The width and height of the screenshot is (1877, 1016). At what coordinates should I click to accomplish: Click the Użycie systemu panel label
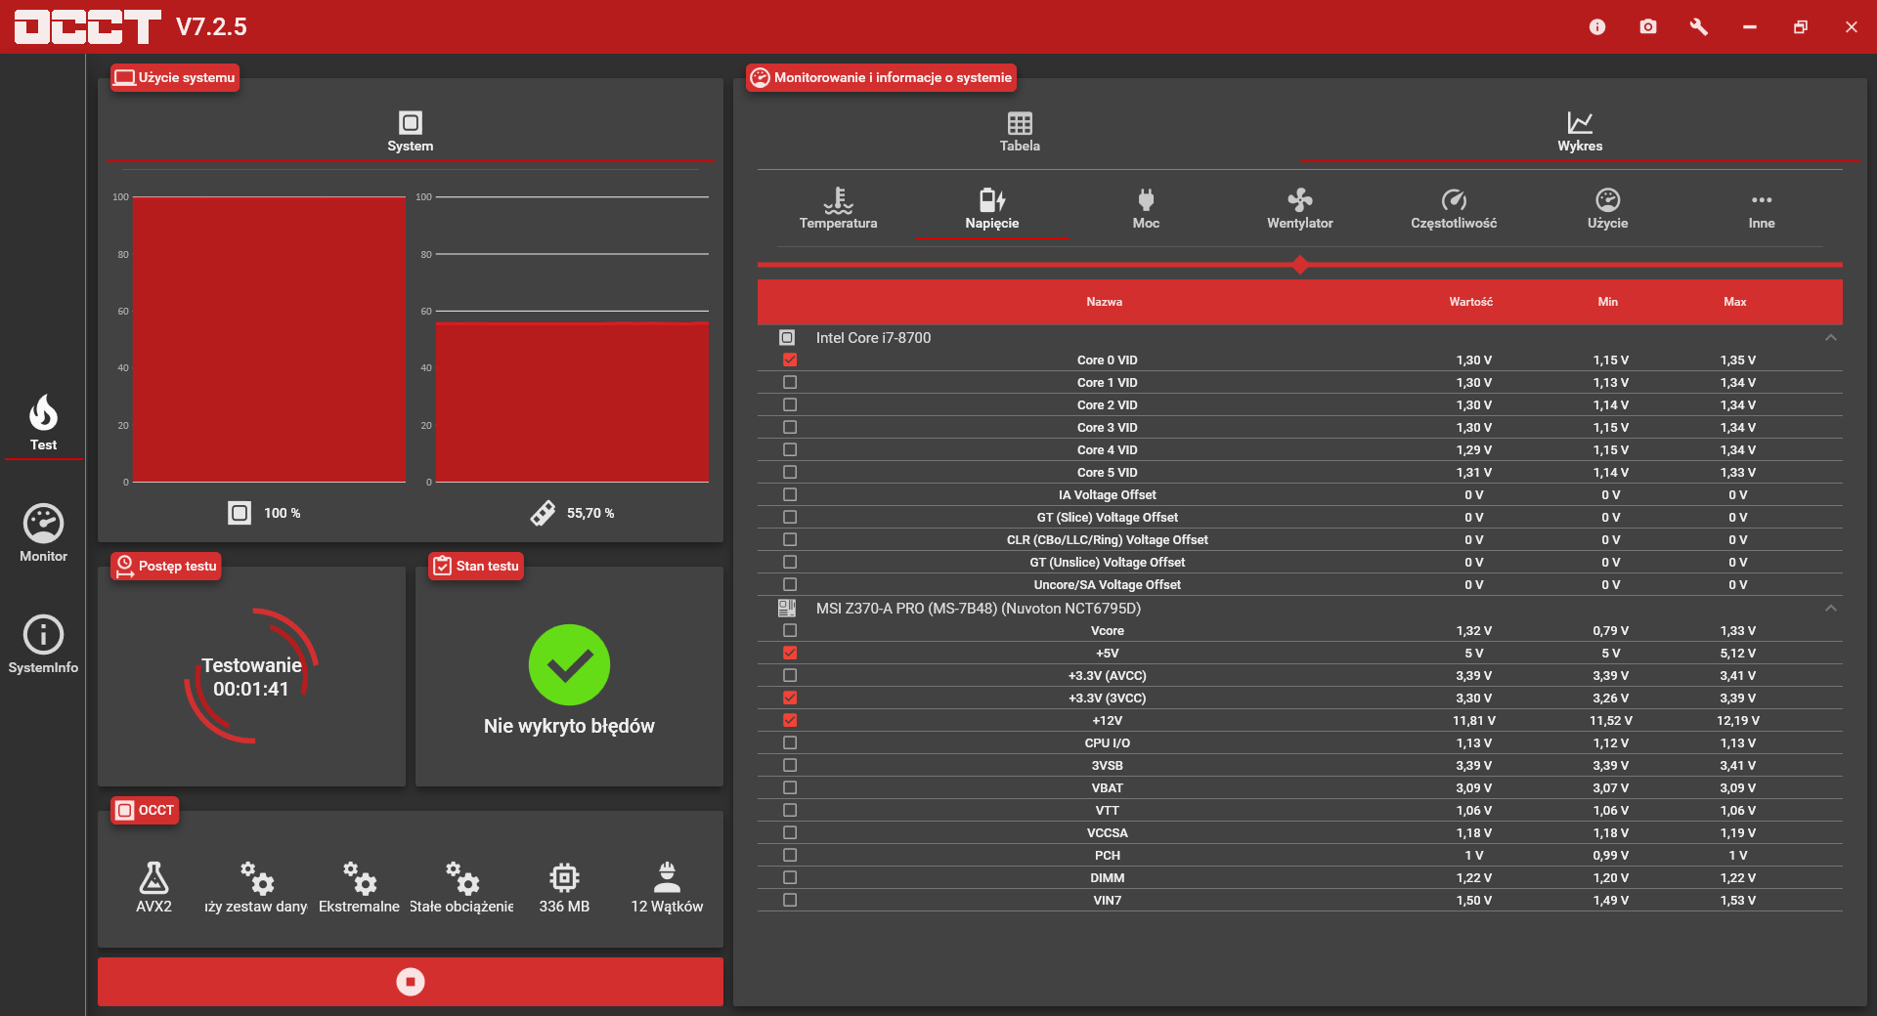click(175, 77)
